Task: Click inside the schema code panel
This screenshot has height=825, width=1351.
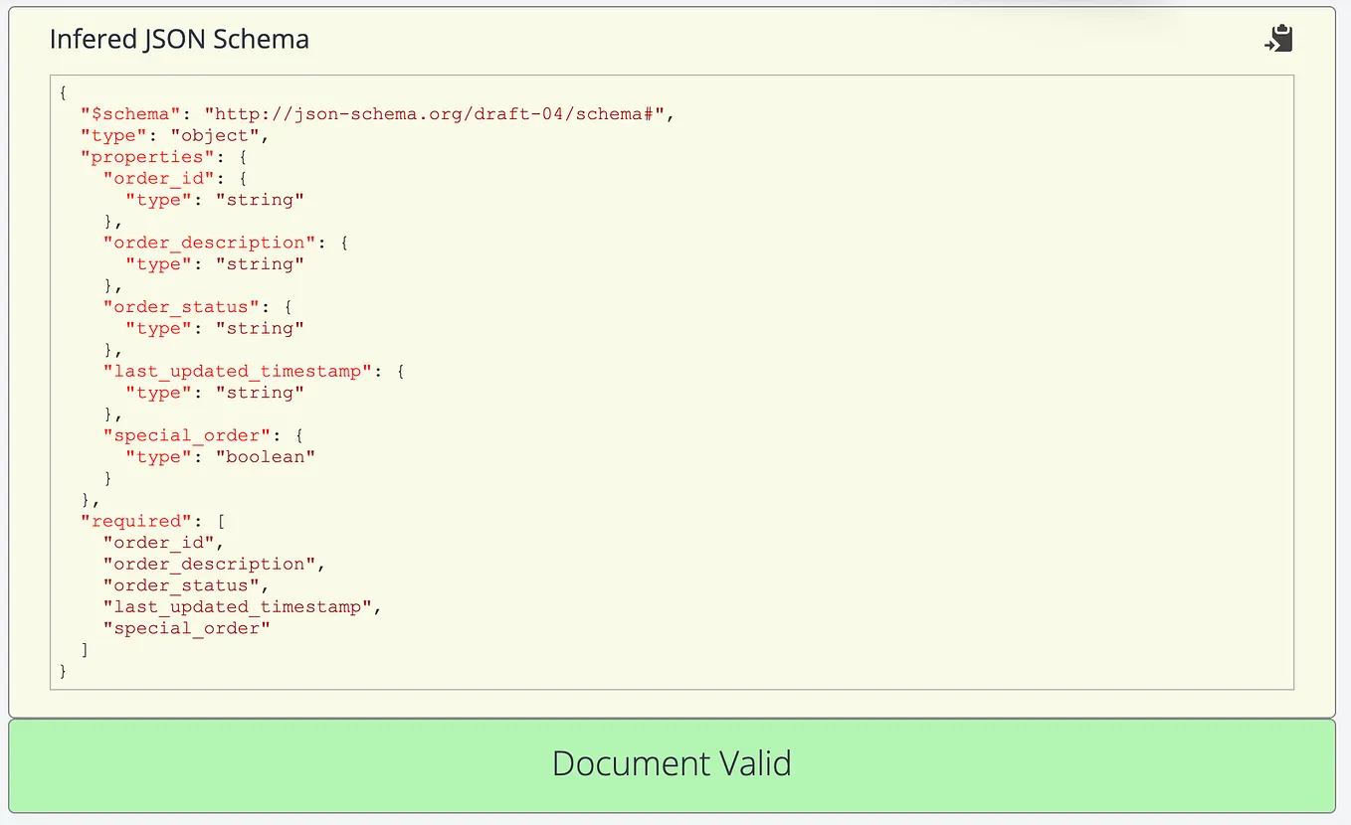Action: point(672,398)
